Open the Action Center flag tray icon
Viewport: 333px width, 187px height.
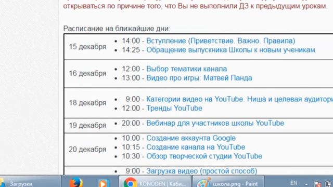point(317,184)
